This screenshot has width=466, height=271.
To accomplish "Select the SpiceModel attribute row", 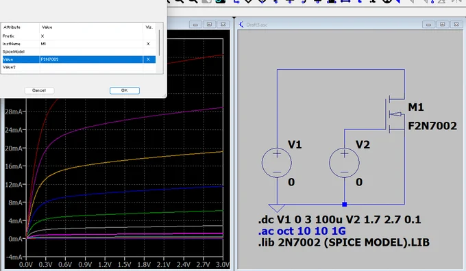I will point(79,51).
